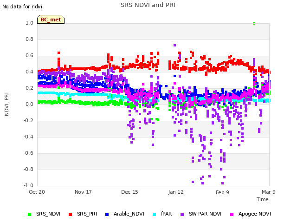Click the Oct 20 x-axis label

37,192
